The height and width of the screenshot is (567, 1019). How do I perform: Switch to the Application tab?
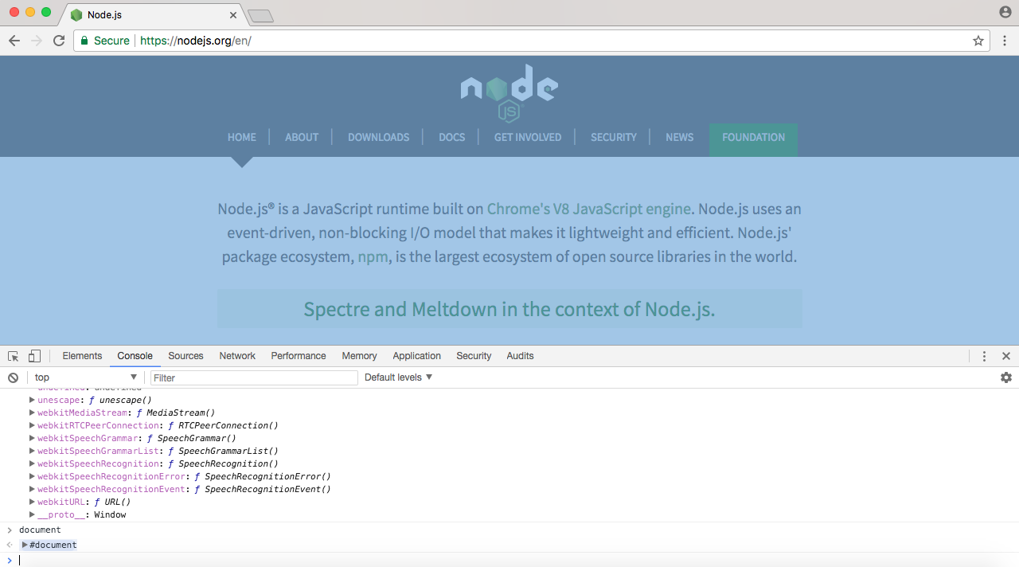[x=416, y=356]
